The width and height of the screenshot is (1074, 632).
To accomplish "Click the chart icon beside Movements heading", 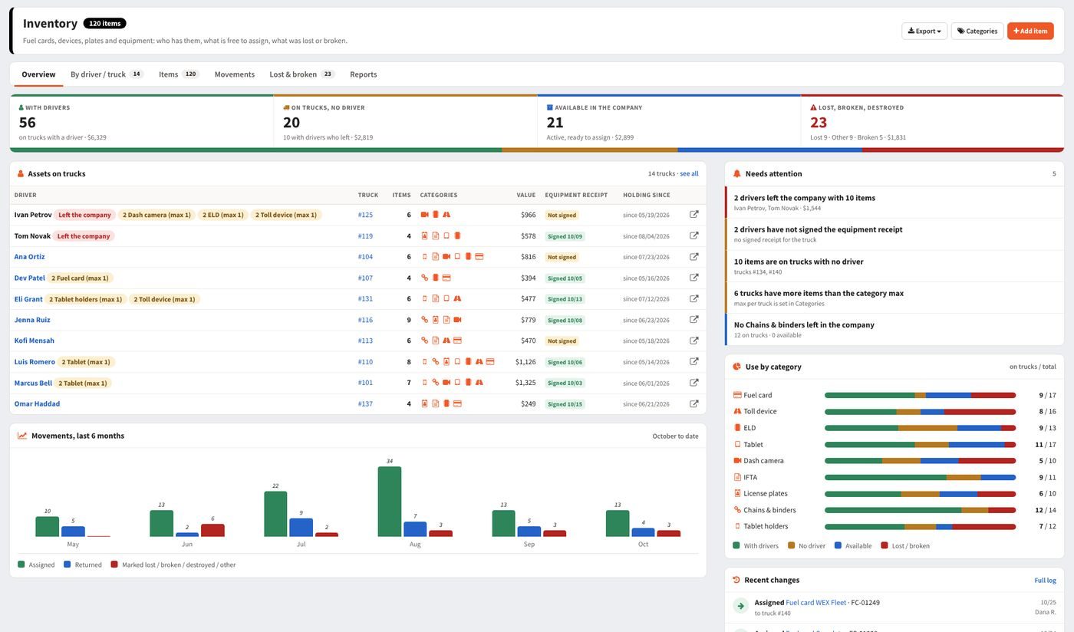I will pyautogui.click(x=22, y=436).
